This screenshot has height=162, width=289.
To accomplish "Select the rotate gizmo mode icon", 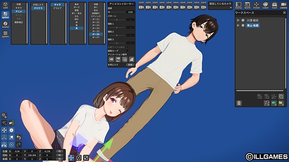I will pos(79,157).
